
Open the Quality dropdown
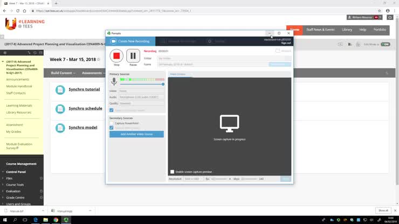click(141, 103)
